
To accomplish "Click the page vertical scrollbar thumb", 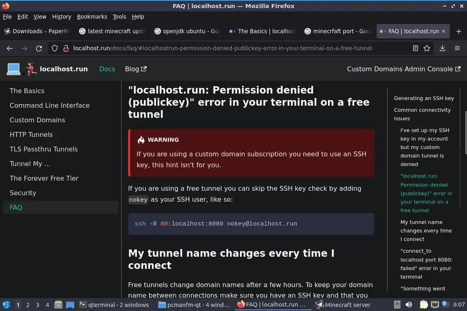I will [465, 133].
